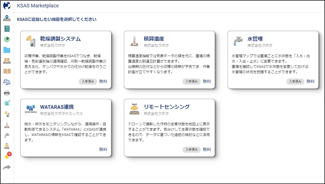Open the teal notebook sidebar icon

click(7, 29)
